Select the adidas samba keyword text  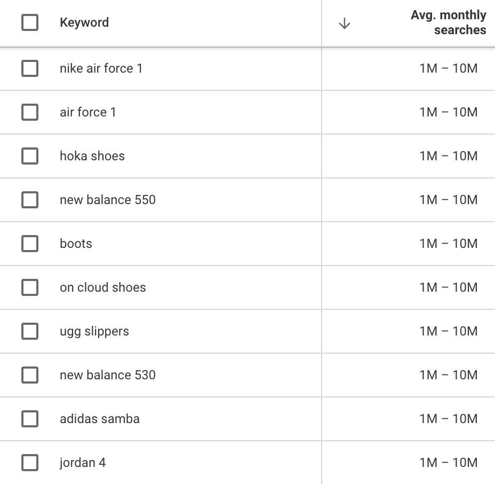99,419
